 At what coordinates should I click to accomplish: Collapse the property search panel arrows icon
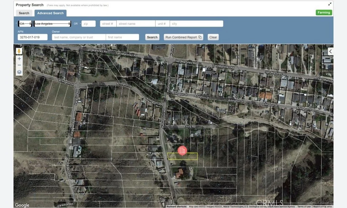pyautogui.click(x=330, y=4)
